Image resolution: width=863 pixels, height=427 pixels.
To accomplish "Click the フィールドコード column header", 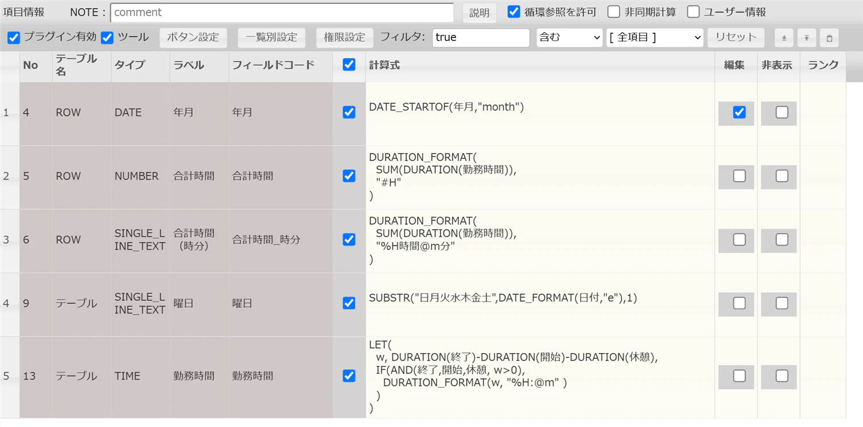I will (280, 65).
